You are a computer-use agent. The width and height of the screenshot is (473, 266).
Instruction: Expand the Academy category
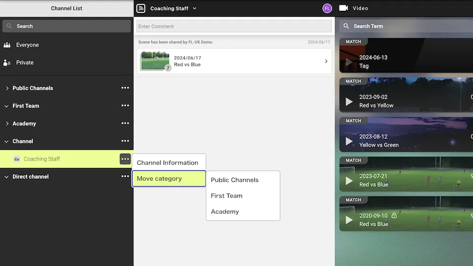point(7,124)
